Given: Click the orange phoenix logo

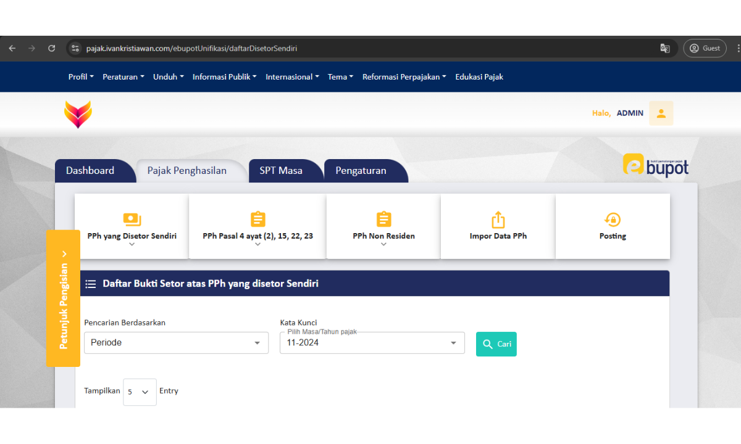Looking at the screenshot, I should click(78, 114).
